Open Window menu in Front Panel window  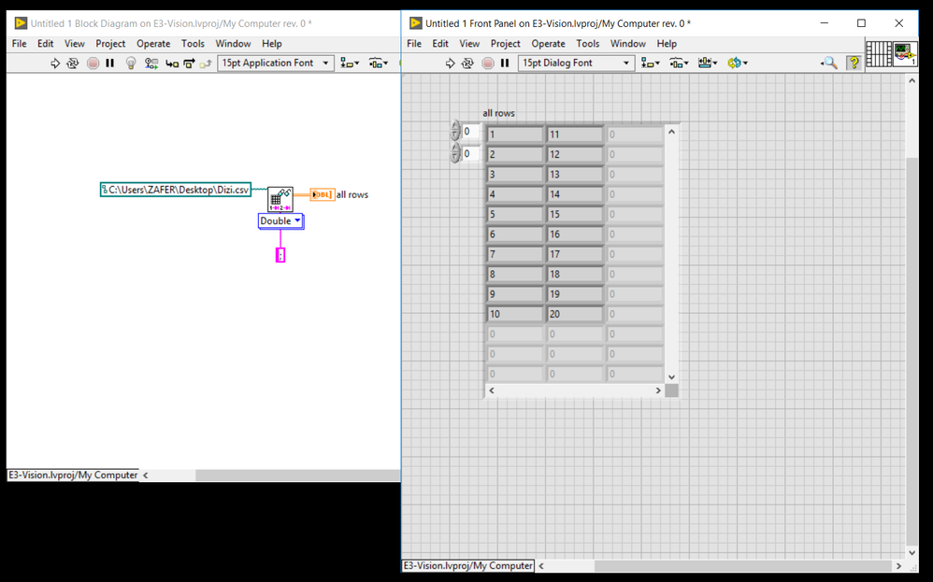pyautogui.click(x=627, y=43)
